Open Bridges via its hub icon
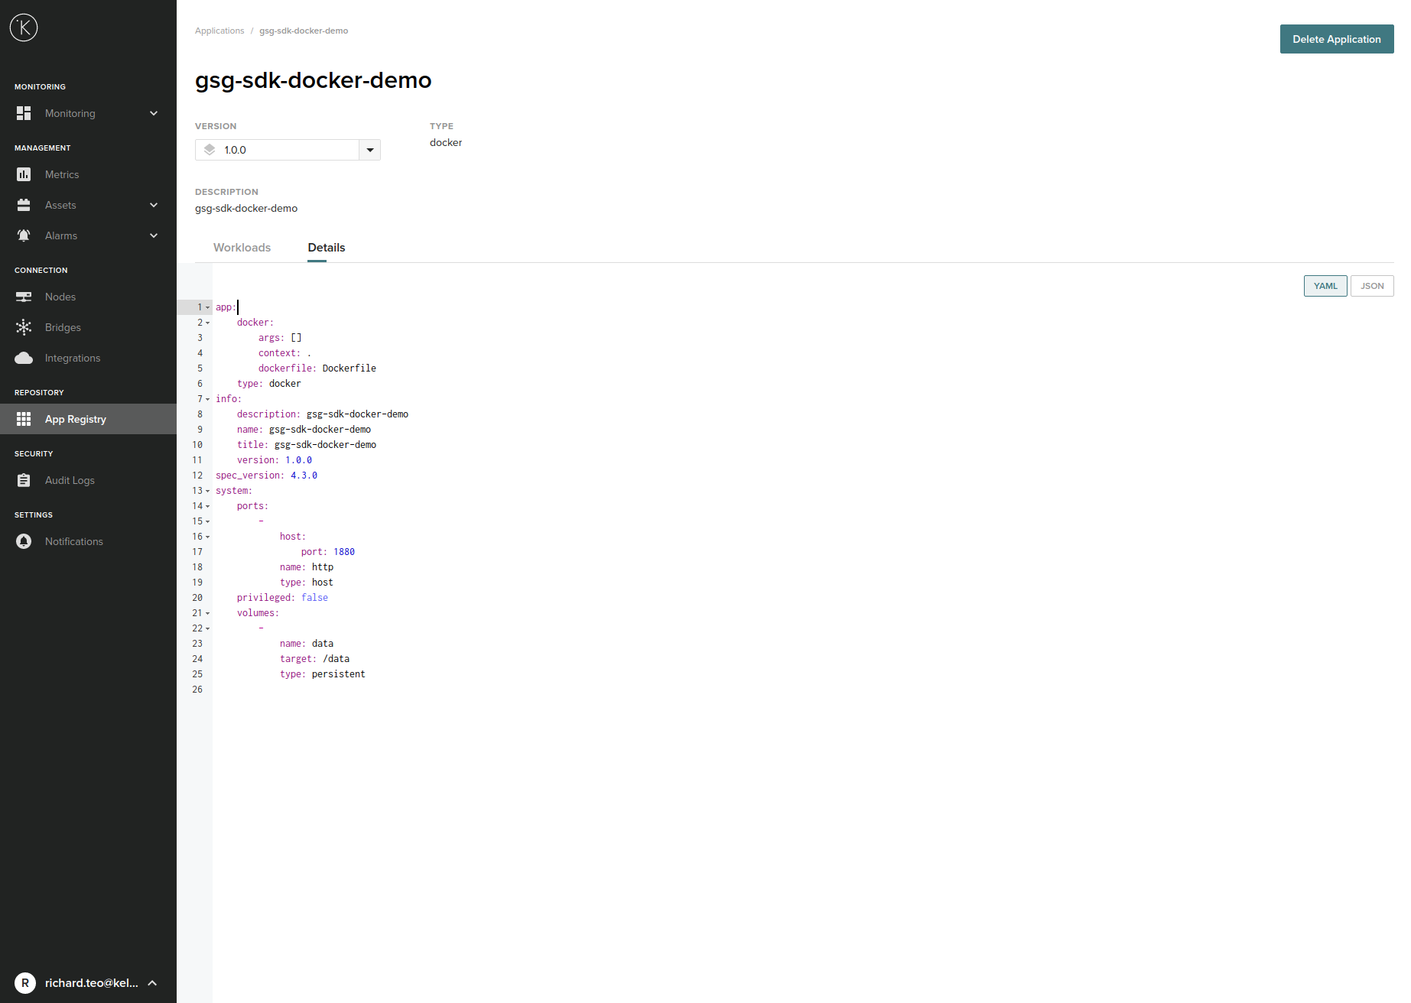 (24, 327)
